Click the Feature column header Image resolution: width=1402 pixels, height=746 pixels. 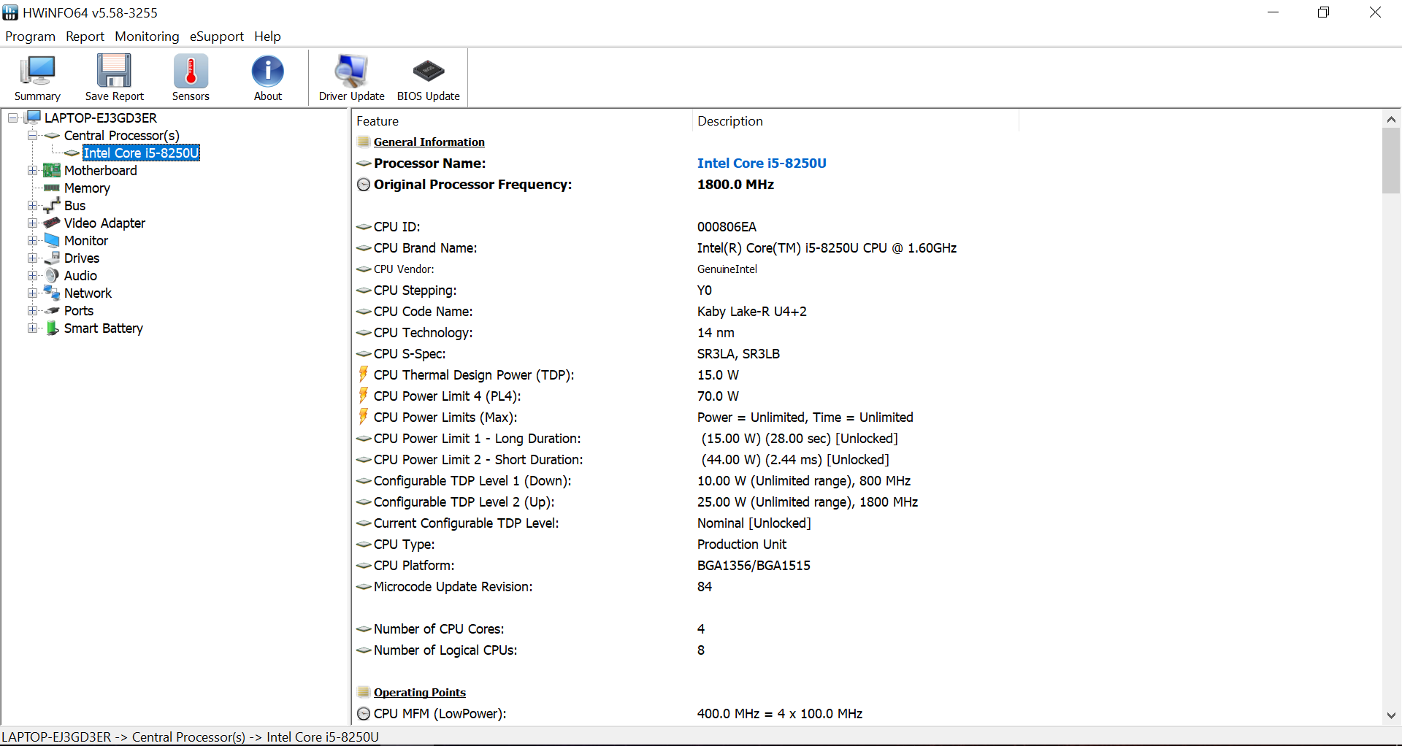(521, 121)
